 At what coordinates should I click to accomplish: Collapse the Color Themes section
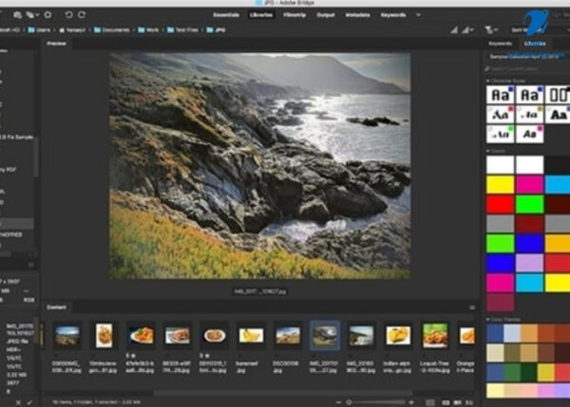point(488,320)
